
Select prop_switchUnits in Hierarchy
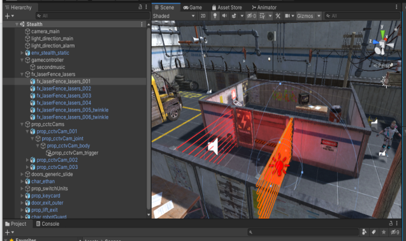tap(50, 189)
